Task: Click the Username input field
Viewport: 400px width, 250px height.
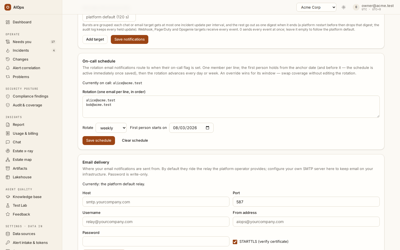Action: click(156, 222)
